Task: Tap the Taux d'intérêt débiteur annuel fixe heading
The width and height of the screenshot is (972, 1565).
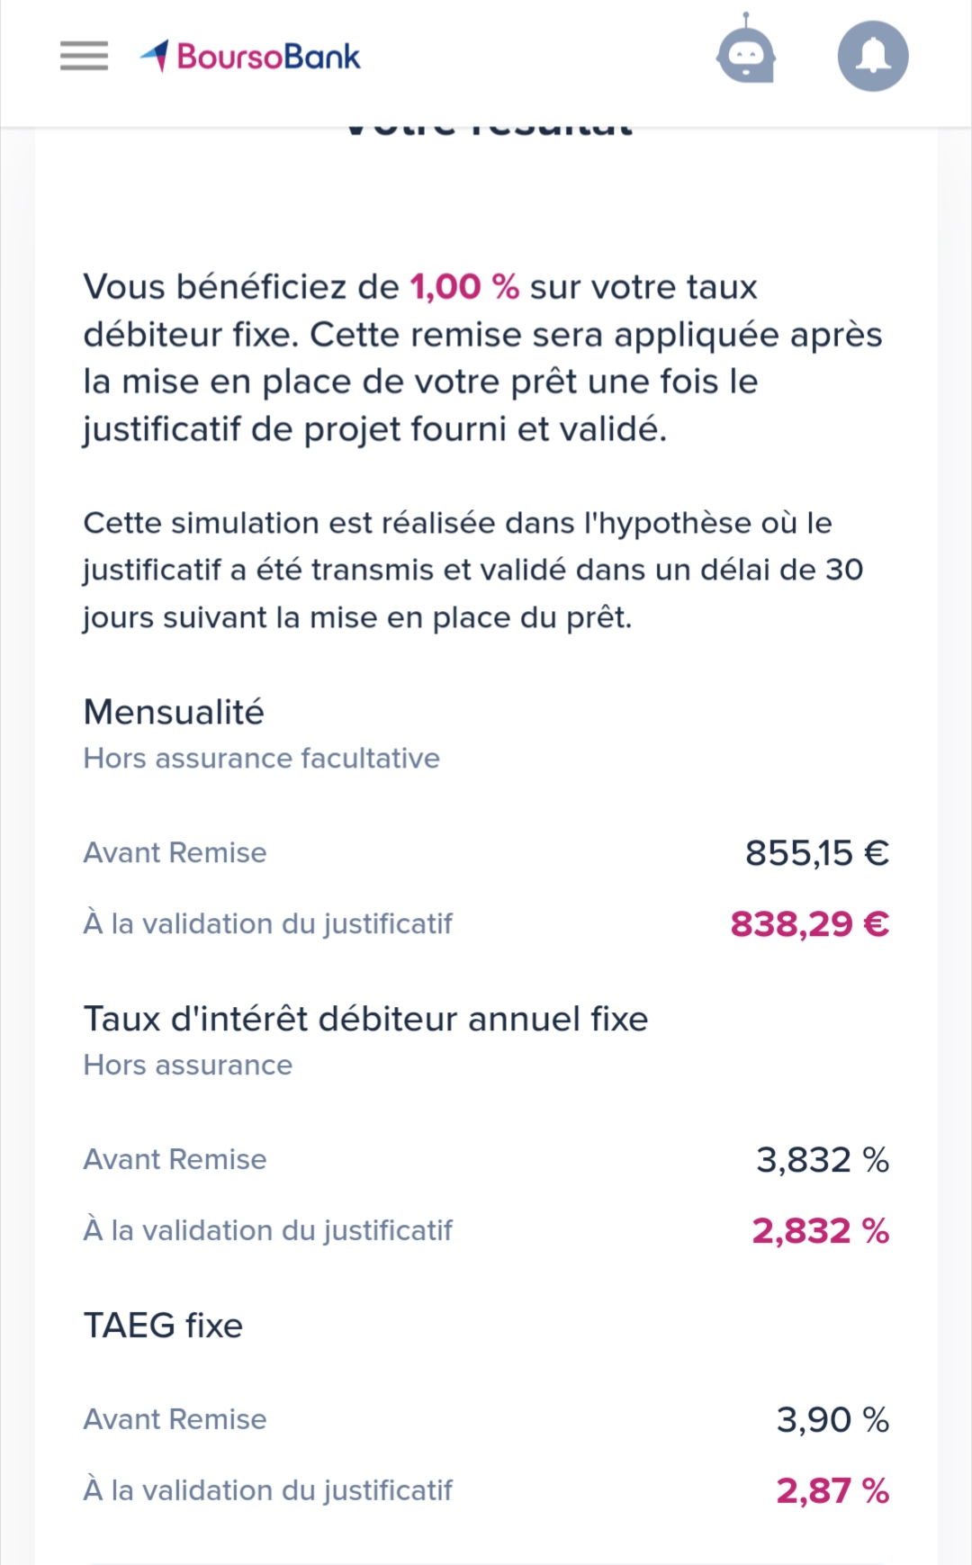Action: point(365,1019)
